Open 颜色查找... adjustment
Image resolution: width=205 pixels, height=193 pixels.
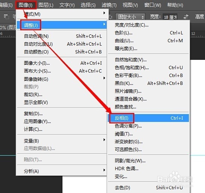[x=149, y=107]
